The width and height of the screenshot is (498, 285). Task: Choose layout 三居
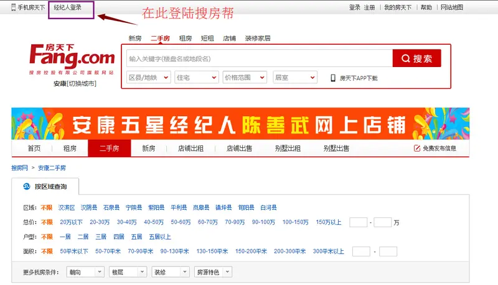[101, 237]
